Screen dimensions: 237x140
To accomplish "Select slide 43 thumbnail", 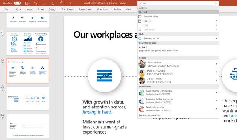I will tap(27, 98).
